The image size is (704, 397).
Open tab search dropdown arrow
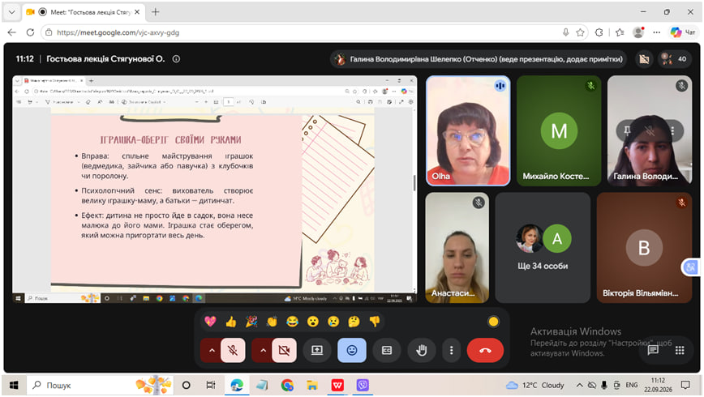tap(12, 12)
